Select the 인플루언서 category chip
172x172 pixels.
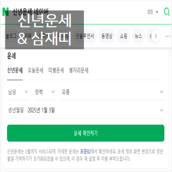(85, 36)
